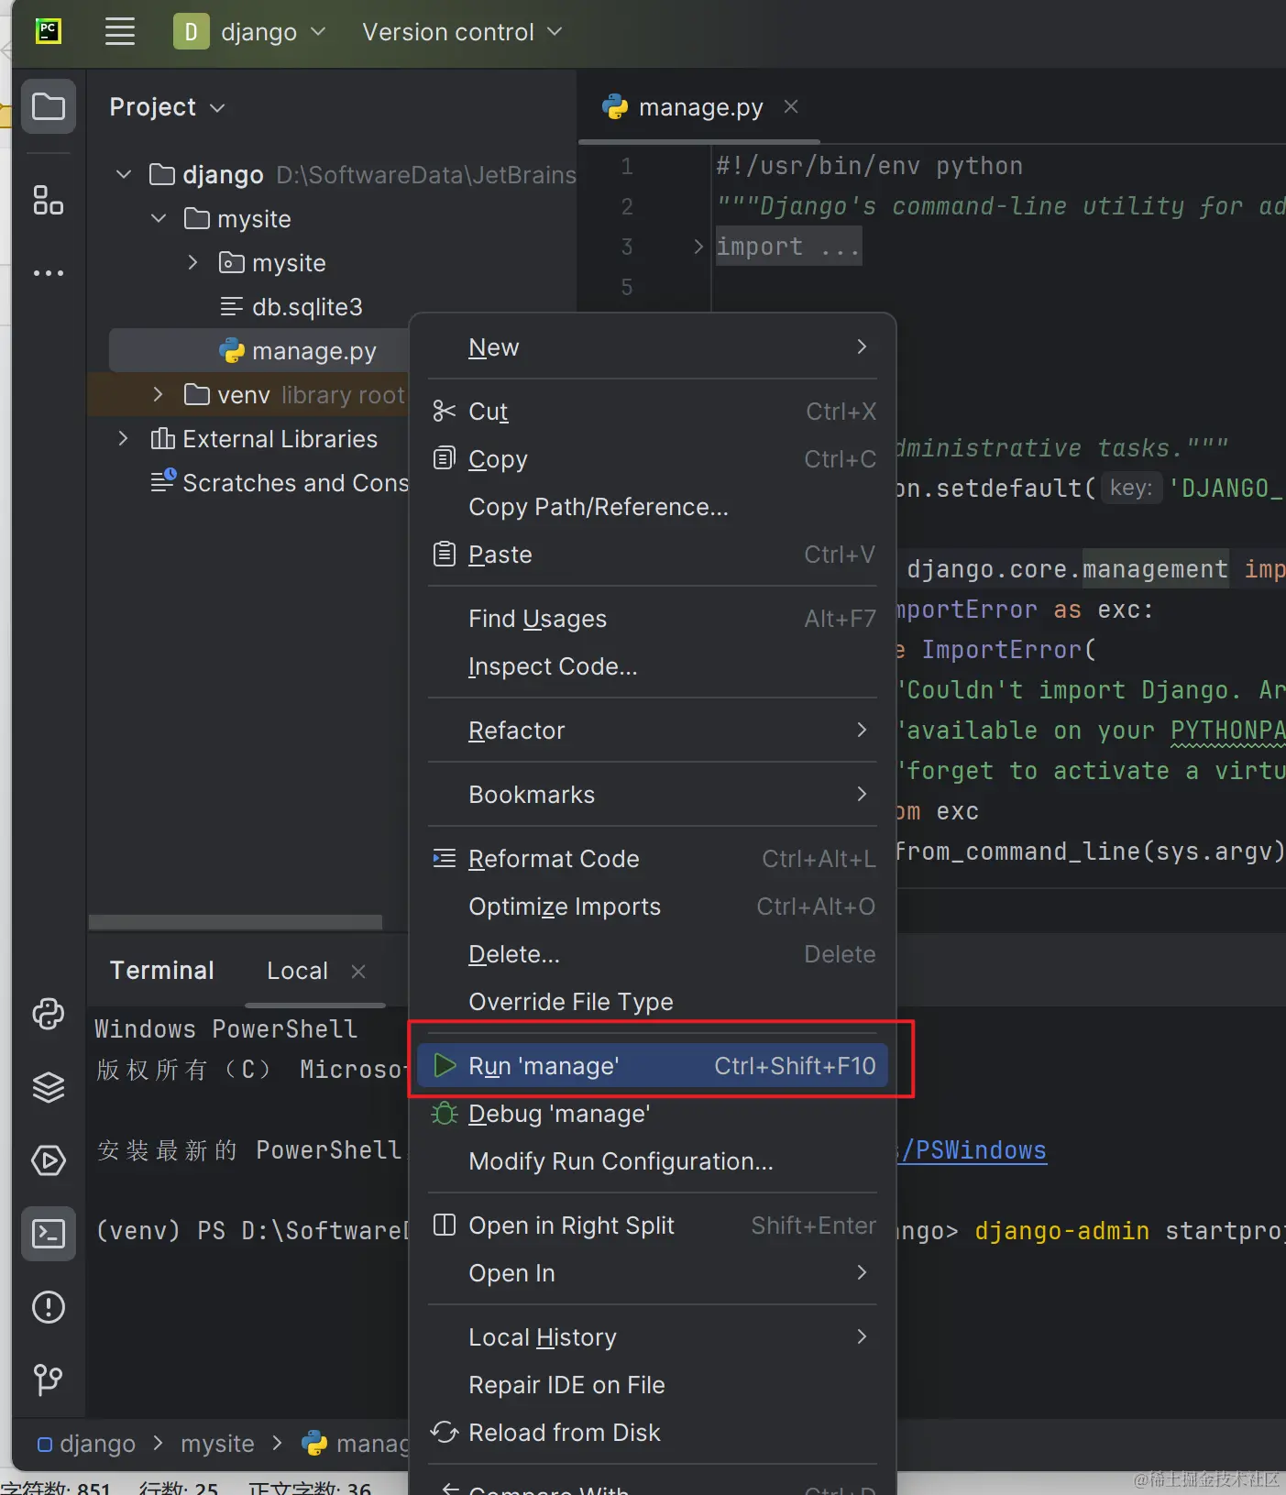Expand the venv library root folder
The width and height of the screenshot is (1286, 1495).
click(159, 394)
